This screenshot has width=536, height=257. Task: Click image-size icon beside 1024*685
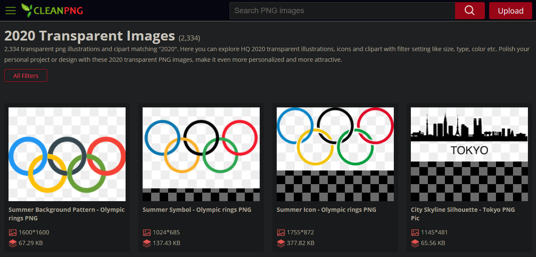pyautogui.click(x=146, y=233)
